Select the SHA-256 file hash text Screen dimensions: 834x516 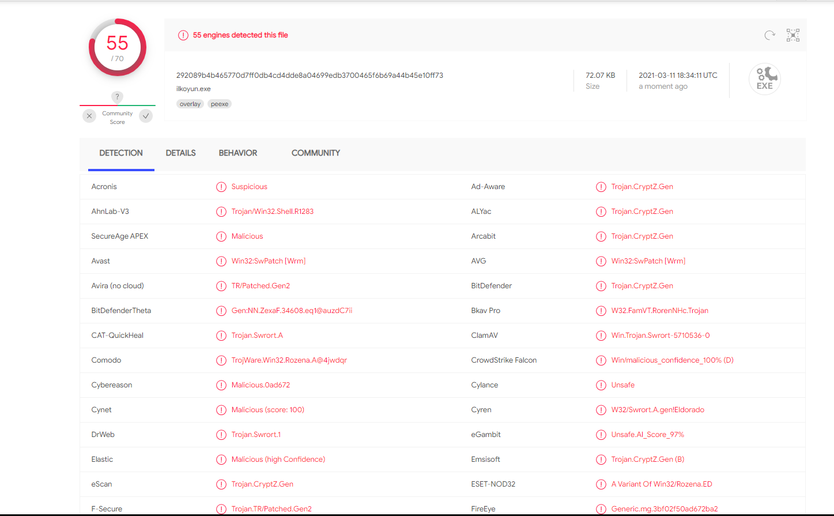coord(310,76)
